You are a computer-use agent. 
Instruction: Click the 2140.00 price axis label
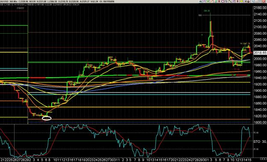[x=260, y=14]
